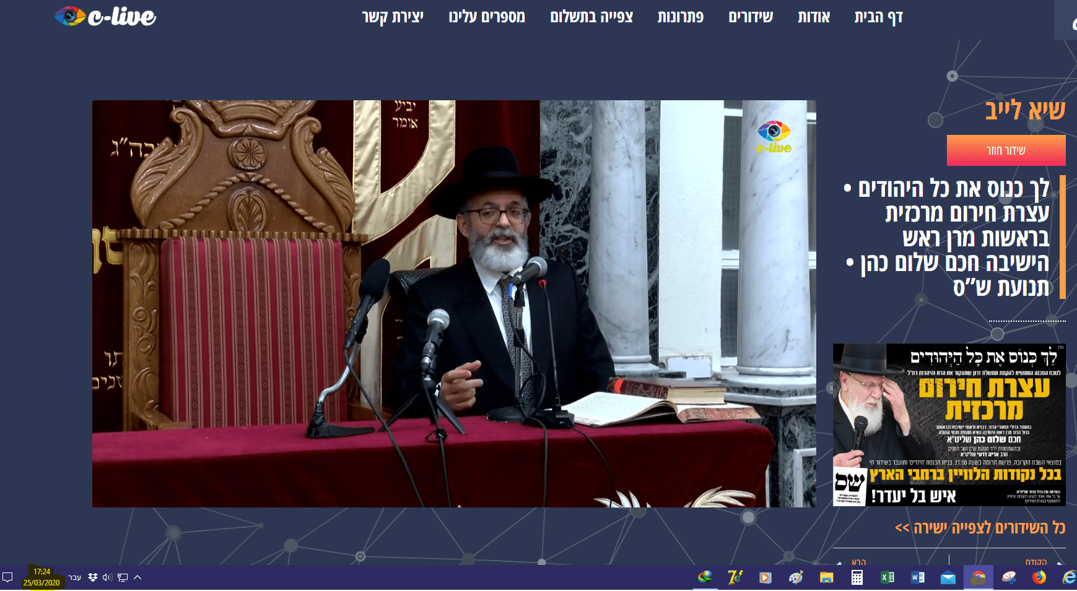Open the Calculator from the taskbar
This screenshot has width=1077, height=591.
[857, 577]
